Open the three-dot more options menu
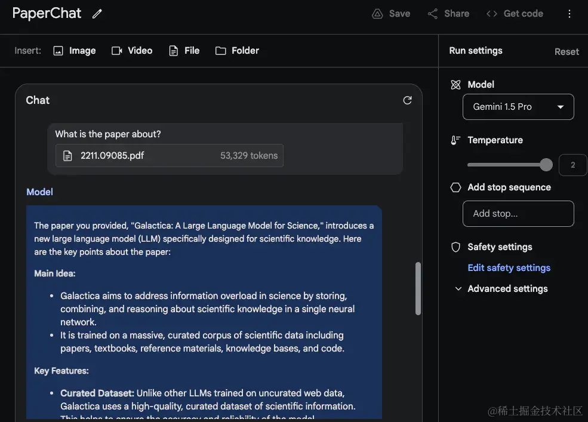This screenshot has height=422, width=588. [x=569, y=14]
